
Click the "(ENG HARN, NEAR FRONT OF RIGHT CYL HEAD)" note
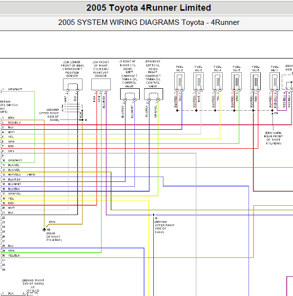[273, 138]
